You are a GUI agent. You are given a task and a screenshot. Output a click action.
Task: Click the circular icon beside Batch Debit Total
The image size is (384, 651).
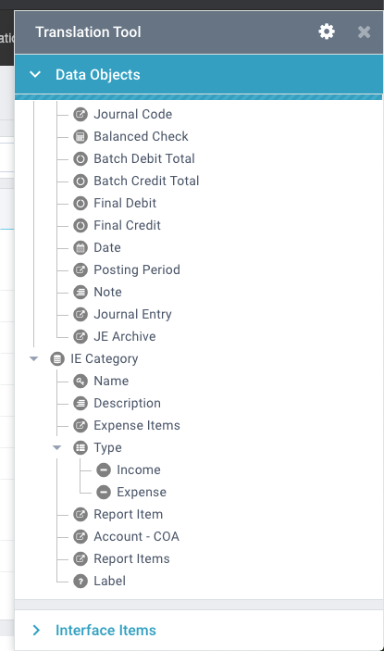pos(81,158)
